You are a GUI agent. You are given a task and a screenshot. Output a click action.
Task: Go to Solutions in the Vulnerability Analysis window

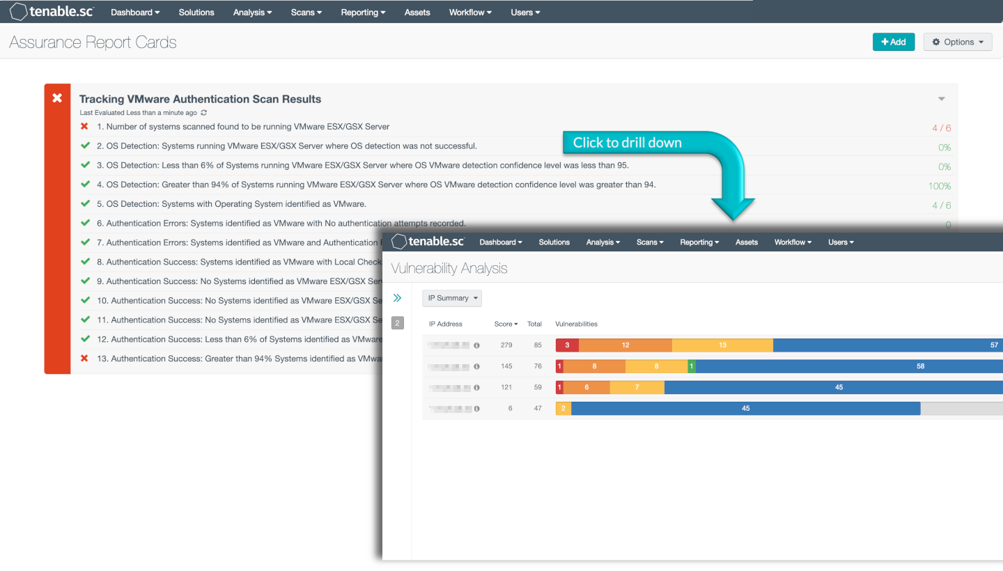coord(554,242)
